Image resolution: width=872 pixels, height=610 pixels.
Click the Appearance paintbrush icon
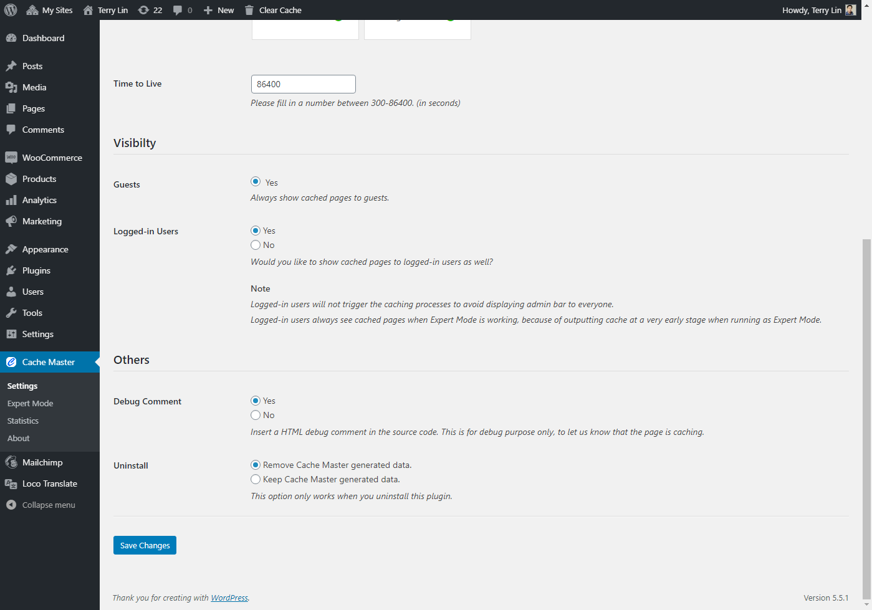11,249
